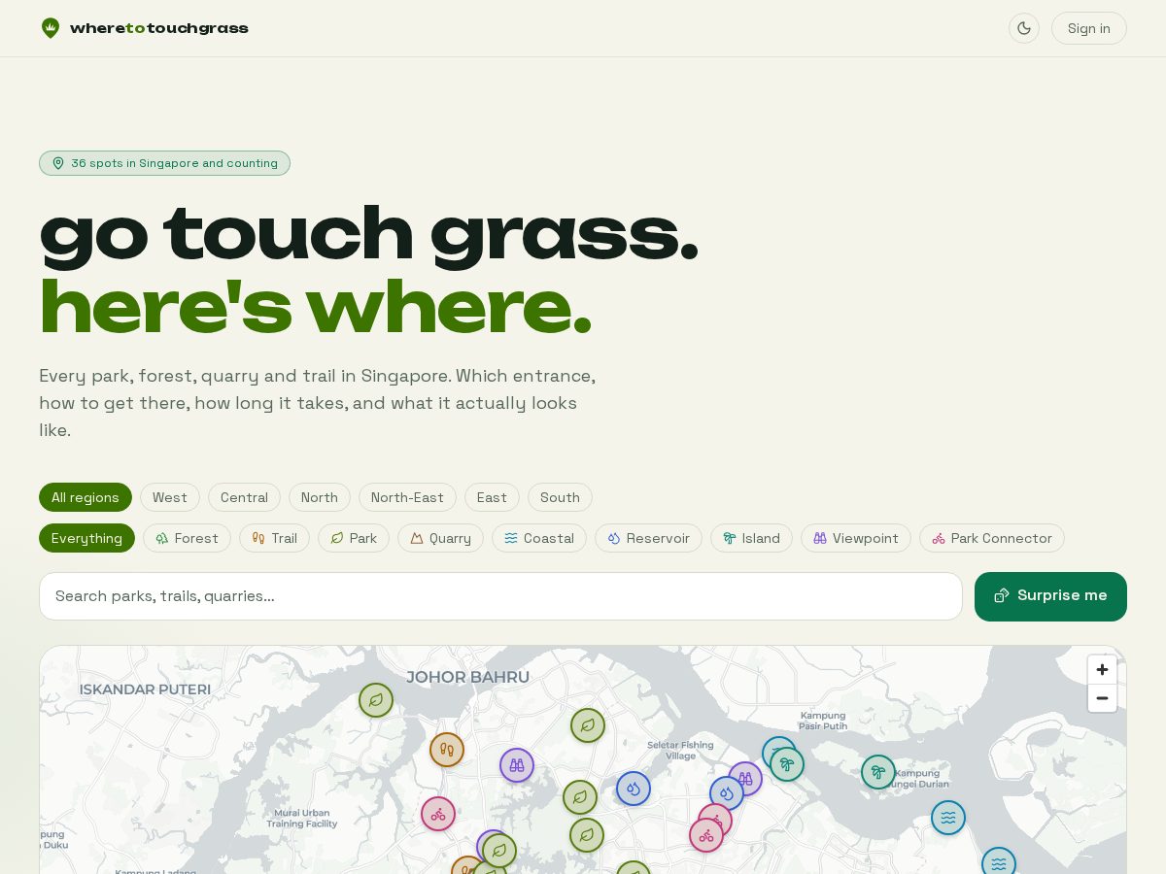The height and width of the screenshot is (874, 1166).
Task: Toggle dark mode with the moon icon
Action: [x=1024, y=28]
